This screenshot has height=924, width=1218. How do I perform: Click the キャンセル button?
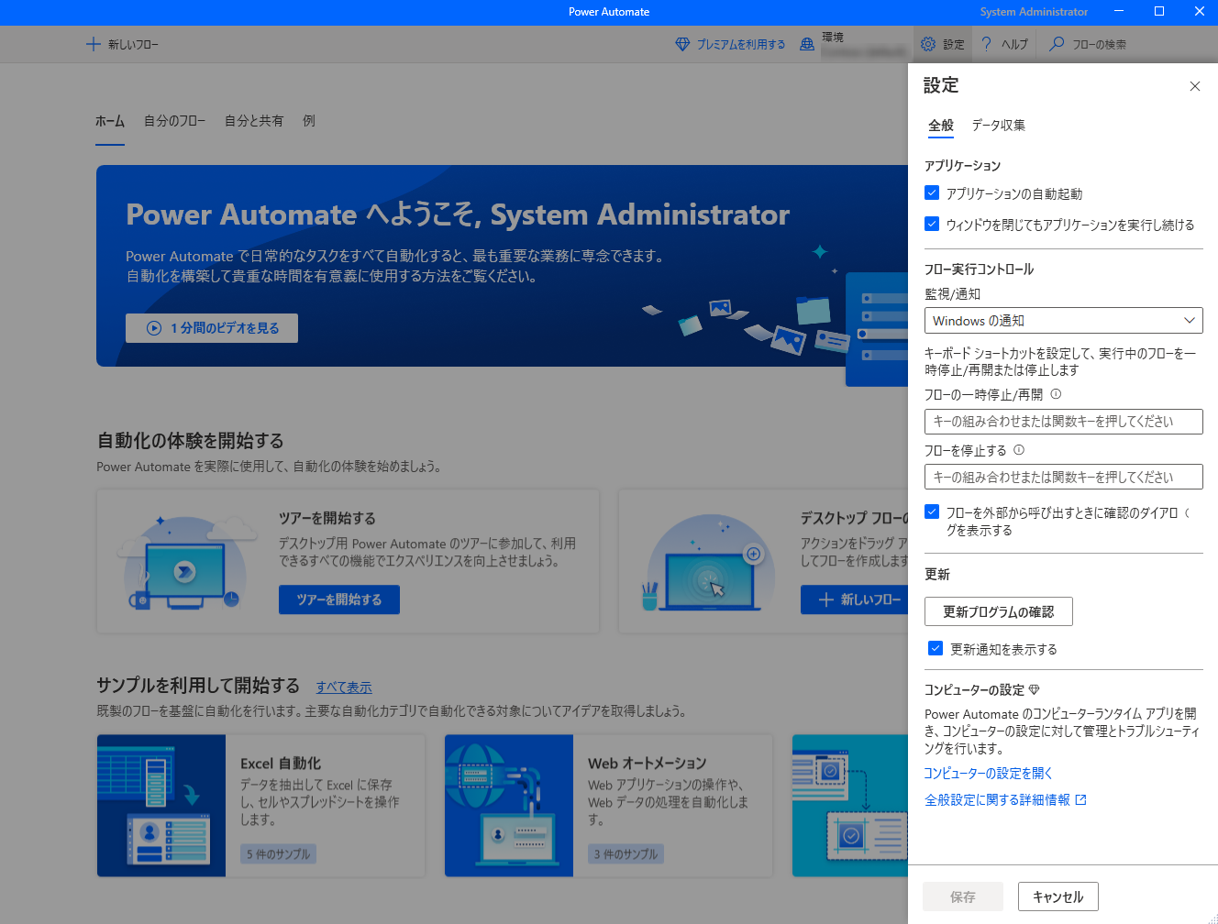(x=1058, y=896)
